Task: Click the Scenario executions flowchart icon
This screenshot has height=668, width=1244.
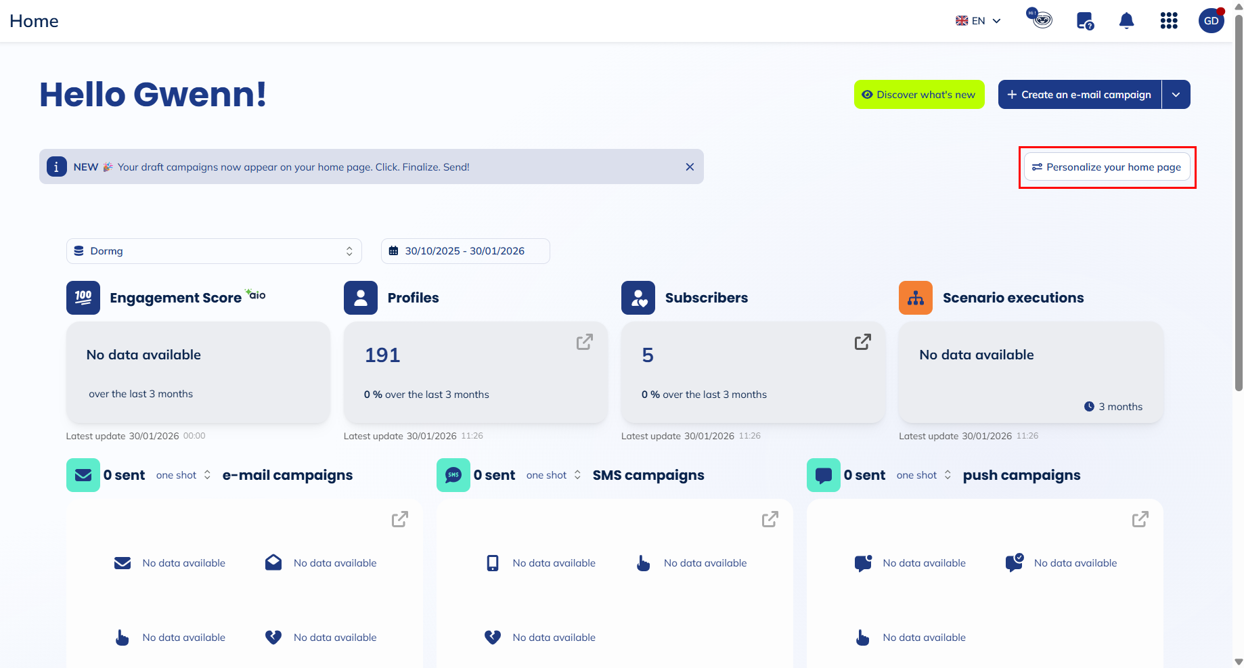Action: (915, 297)
